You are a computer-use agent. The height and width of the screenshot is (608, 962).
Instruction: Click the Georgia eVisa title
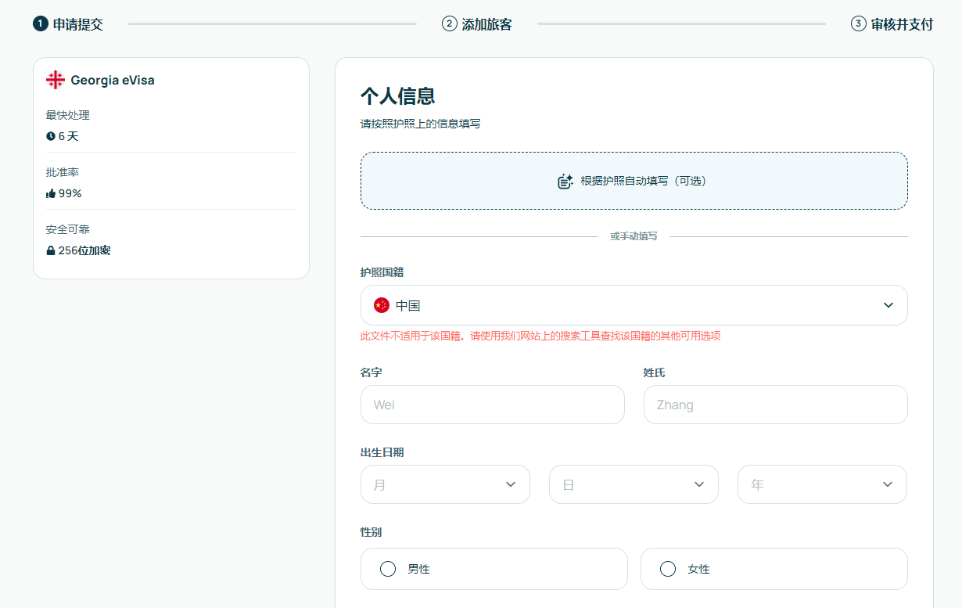113,80
